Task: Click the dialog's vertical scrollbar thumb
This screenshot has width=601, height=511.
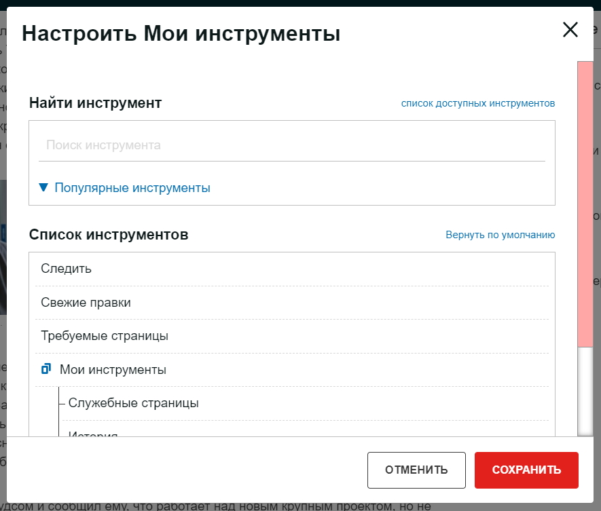Action: tap(585, 204)
